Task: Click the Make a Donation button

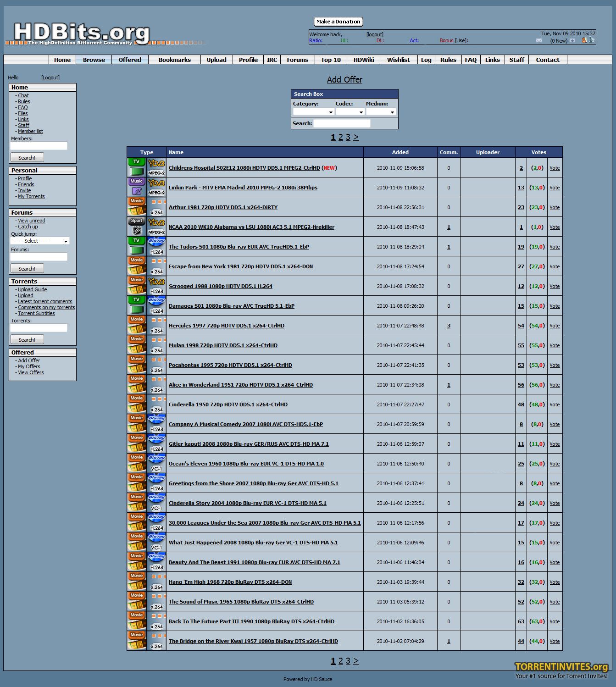Action: (x=339, y=22)
